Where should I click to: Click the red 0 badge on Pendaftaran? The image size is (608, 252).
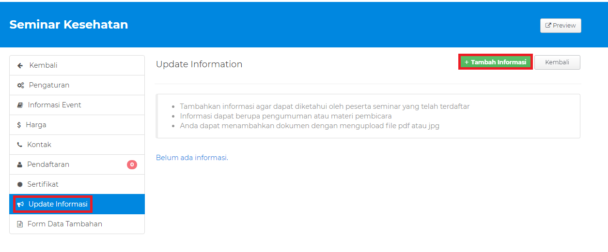tap(132, 165)
